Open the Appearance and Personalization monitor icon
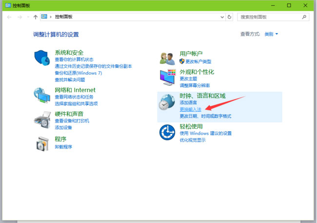Screen dimensions: 317x223 click(x=168, y=77)
